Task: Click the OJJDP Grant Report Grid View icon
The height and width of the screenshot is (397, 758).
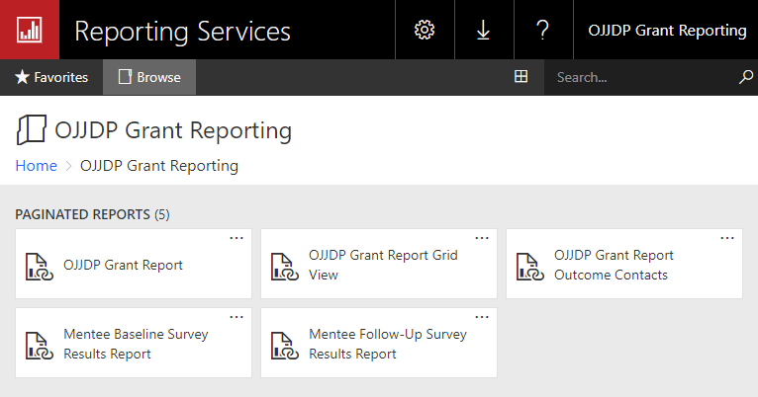Action: coord(285,267)
